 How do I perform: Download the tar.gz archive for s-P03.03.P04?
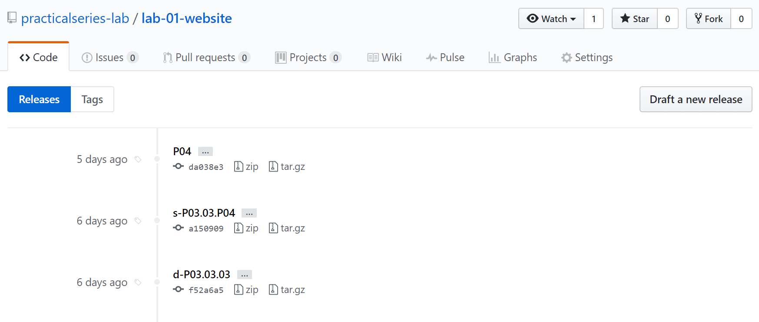click(287, 228)
